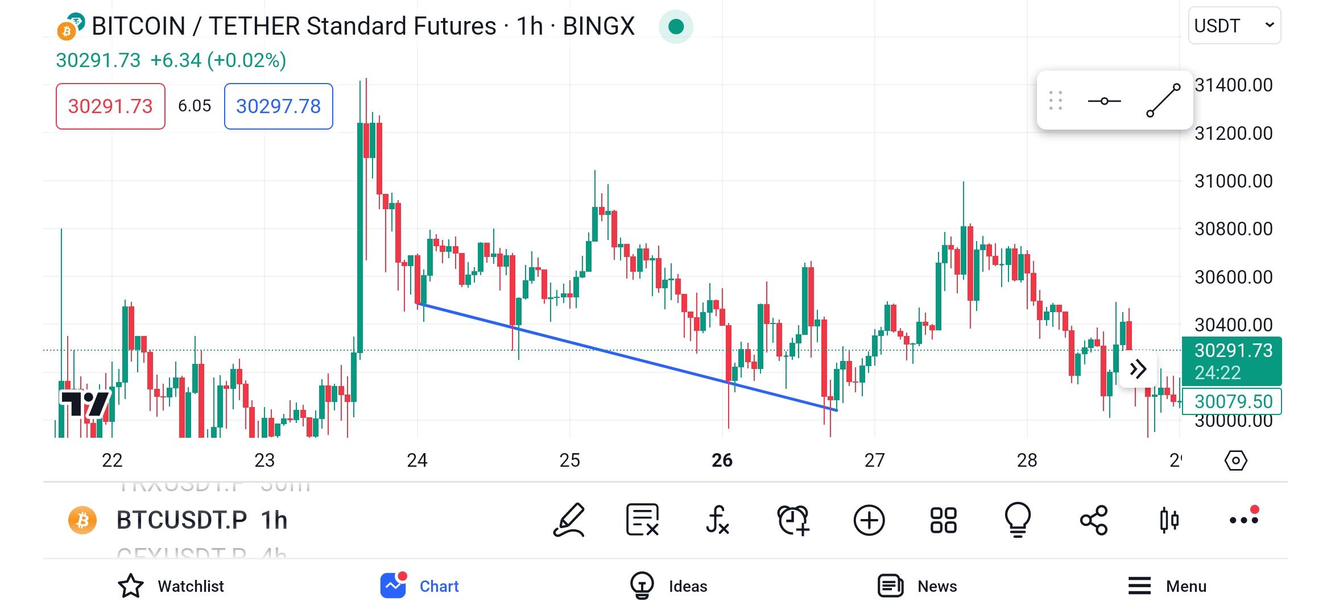Share the chart via share icon
The height and width of the screenshot is (614, 1331).
click(1094, 520)
